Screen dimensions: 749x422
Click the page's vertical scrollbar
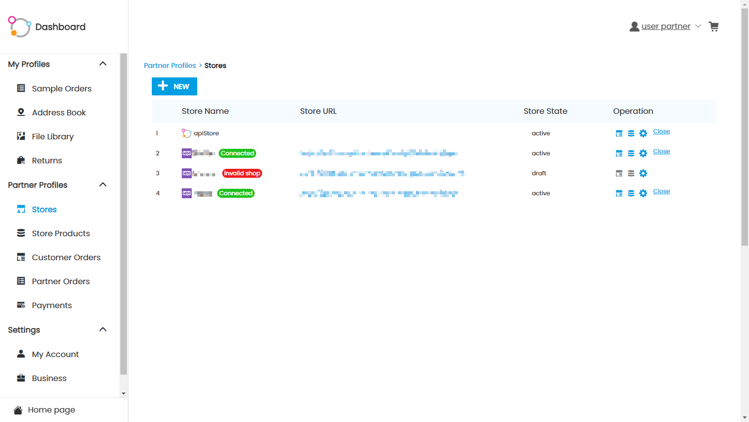[745, 127]
